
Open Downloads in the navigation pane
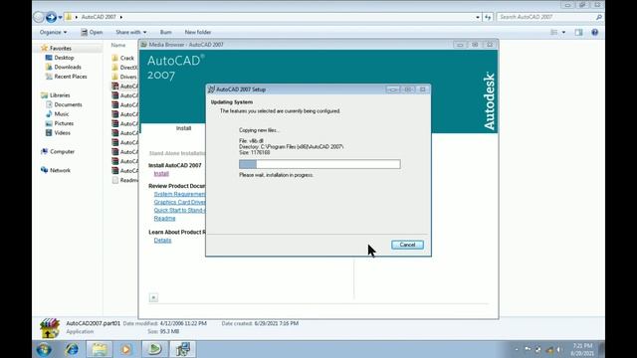coord(68,67)
